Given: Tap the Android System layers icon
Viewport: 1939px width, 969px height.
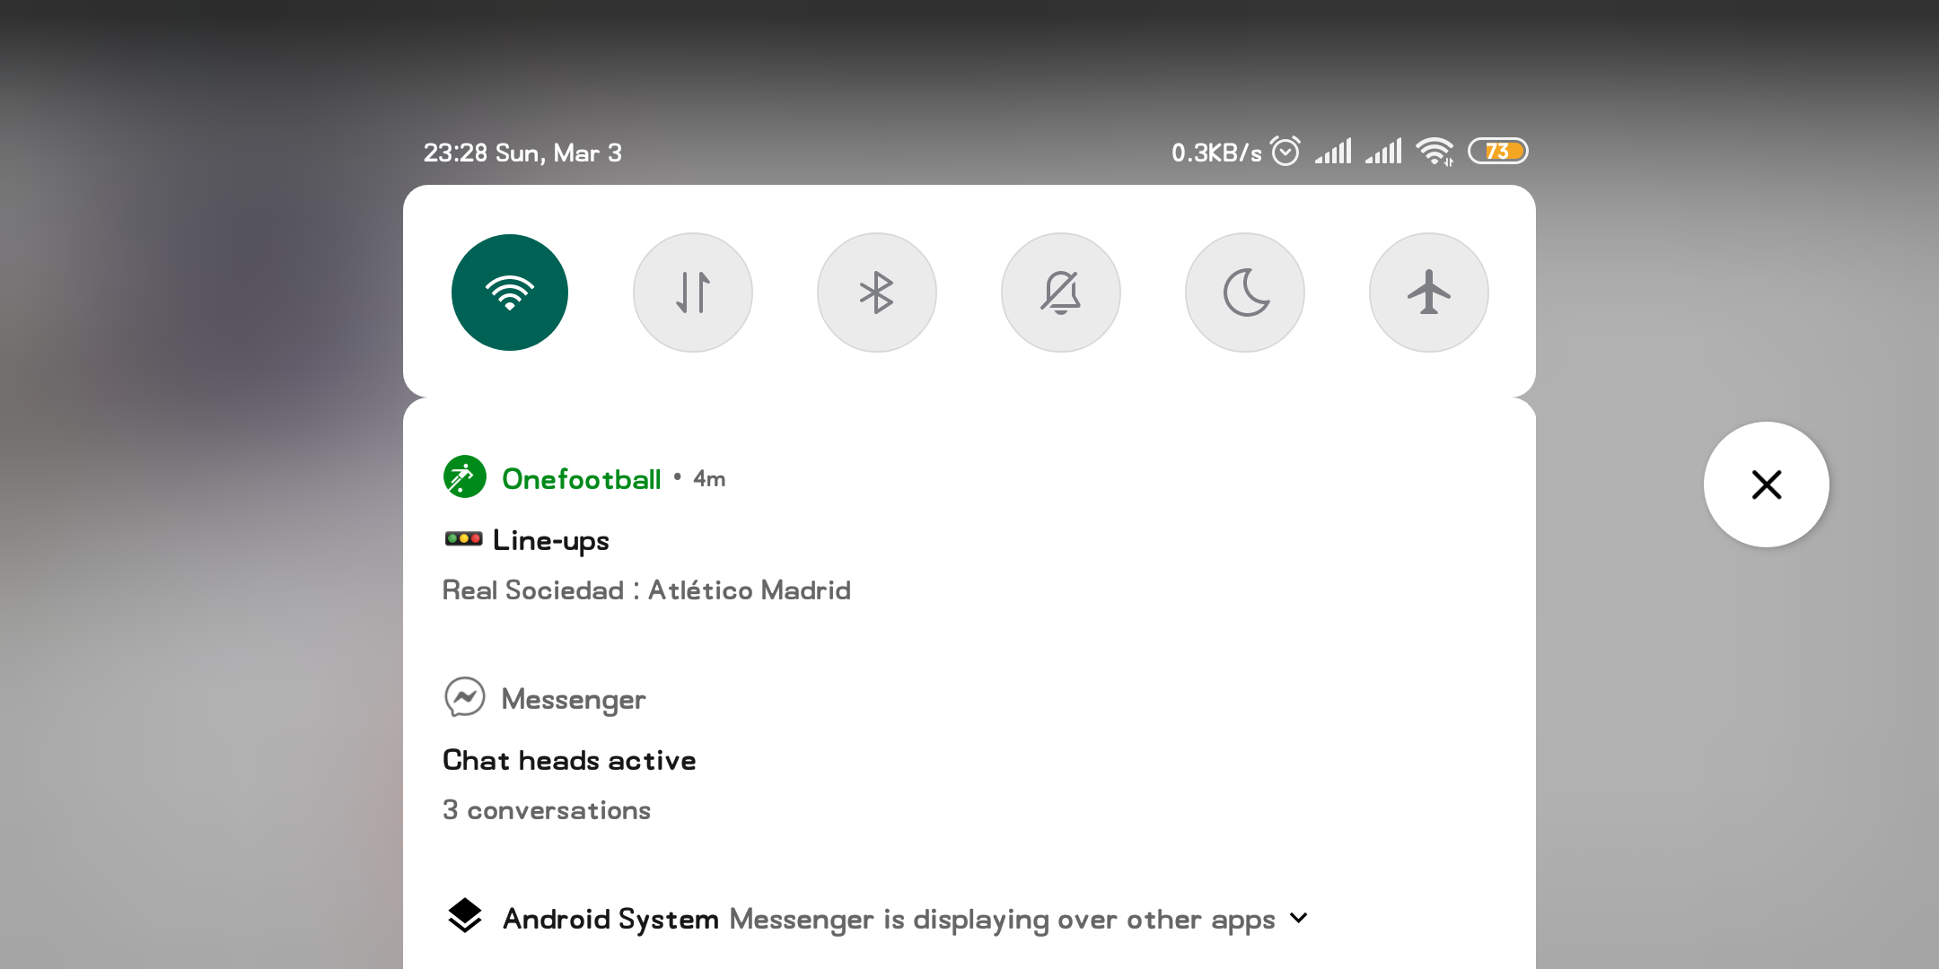Looking at the screenshot, I should point(465,916).
